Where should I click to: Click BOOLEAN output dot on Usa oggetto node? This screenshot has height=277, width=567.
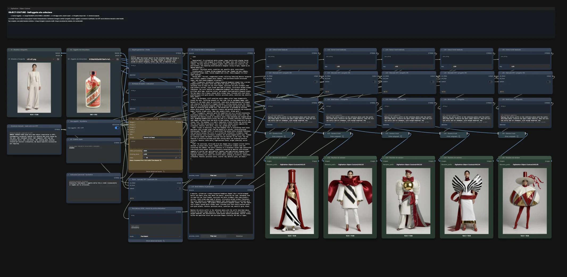tap(121, 125)
